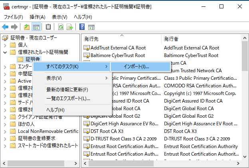Select すべてのタスク(K) in context menu
Image resolution: width=249 pixels, height=168 pixels.
click(x=71, y=67)
